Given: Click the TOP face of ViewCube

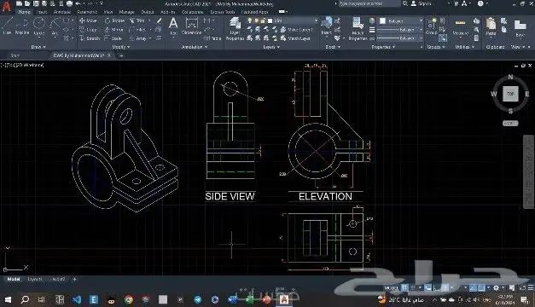Looking at the screenshot, I should click(x=510, y=94).
